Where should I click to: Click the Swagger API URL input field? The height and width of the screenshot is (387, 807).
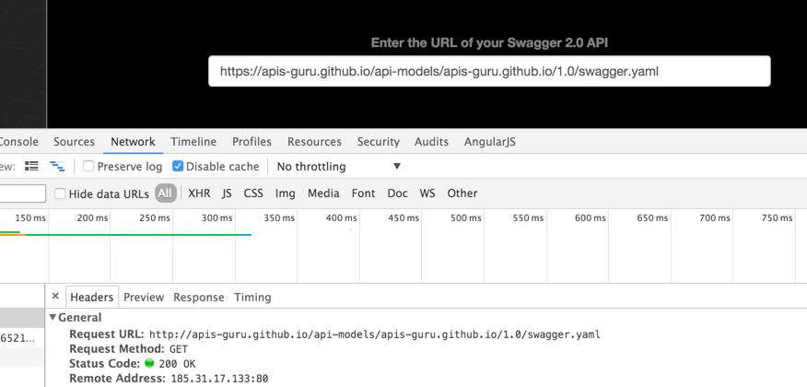(489, 71)
